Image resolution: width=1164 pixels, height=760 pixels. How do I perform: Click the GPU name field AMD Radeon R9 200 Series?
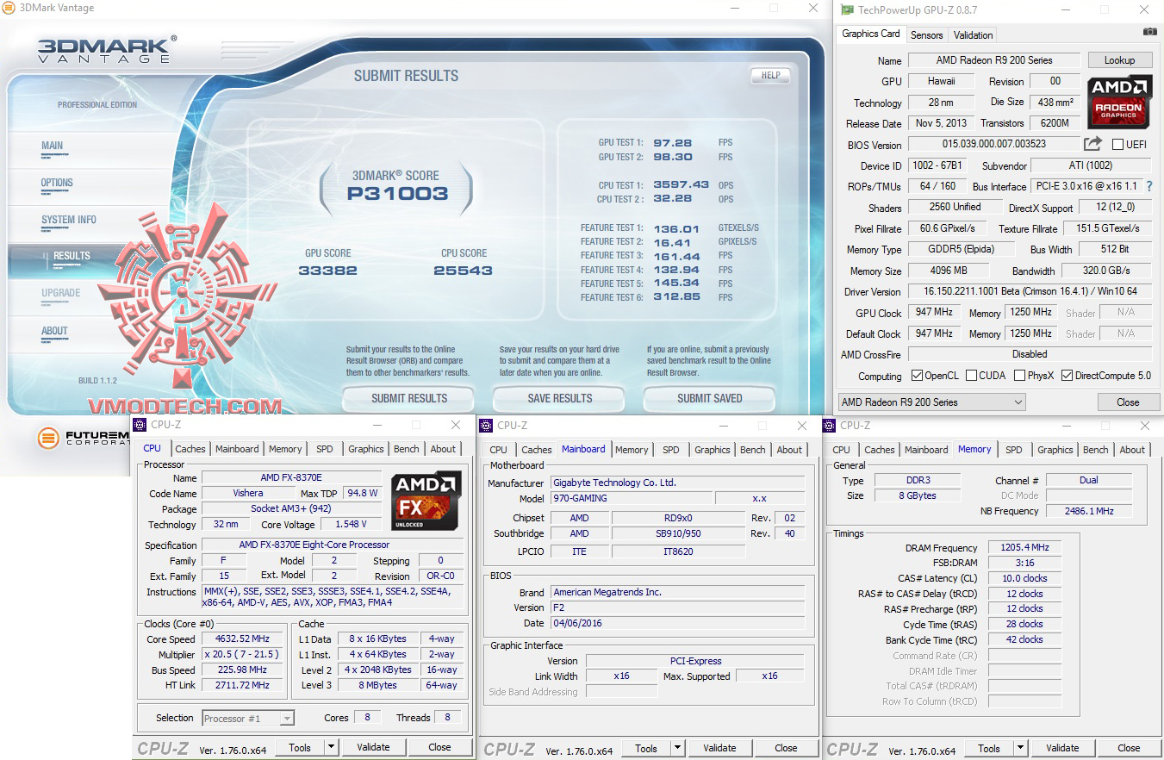coord(993,60)
